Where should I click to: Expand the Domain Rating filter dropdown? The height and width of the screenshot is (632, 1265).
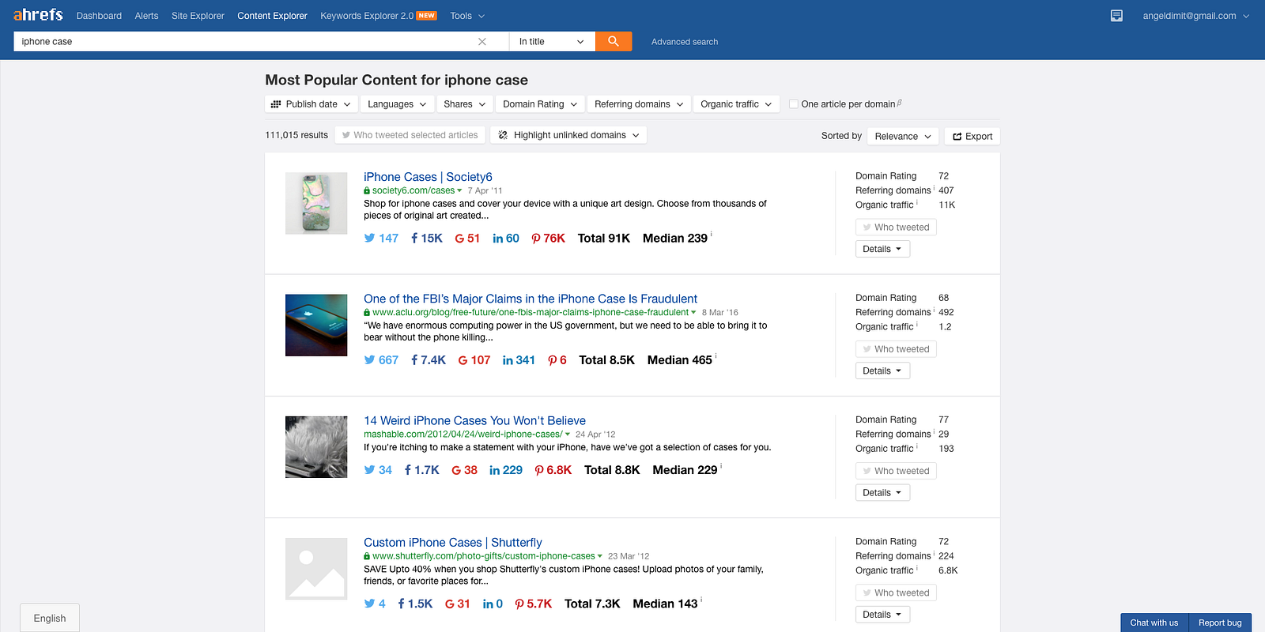click(x=540, y=104)
